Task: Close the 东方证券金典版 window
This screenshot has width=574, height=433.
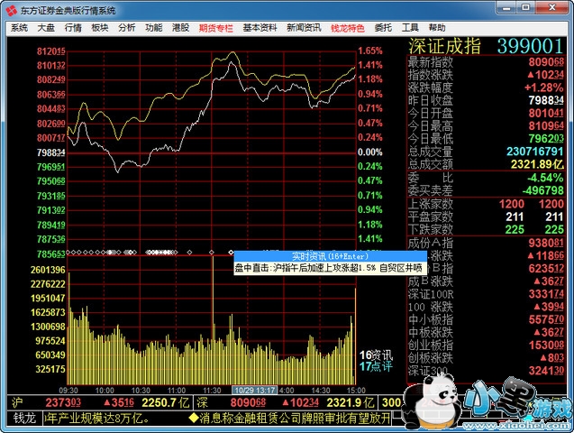Action: (552, 8)
